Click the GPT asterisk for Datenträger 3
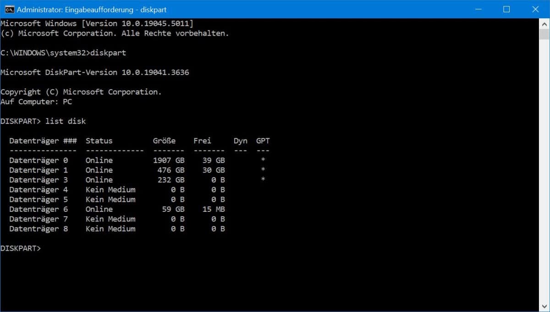Screen dimensions: 550x312 (263, 180)
